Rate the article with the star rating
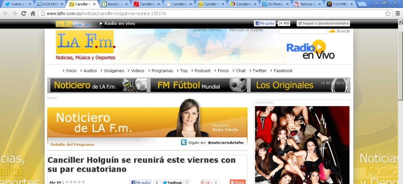403x184 pixels. tap(75, 182)
